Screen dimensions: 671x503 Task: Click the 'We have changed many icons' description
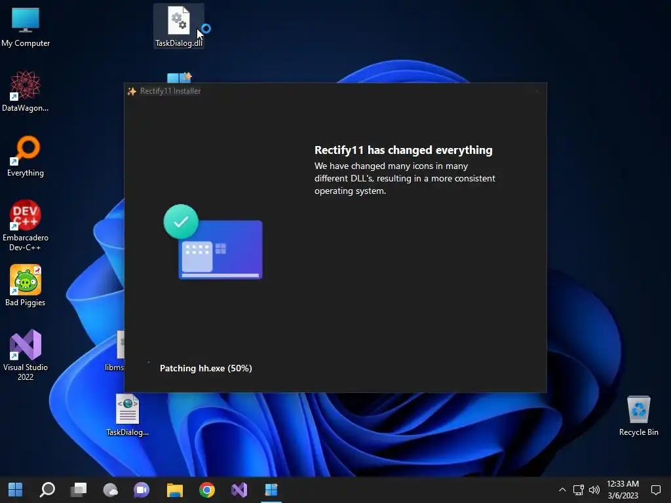(x=405, y=178)
